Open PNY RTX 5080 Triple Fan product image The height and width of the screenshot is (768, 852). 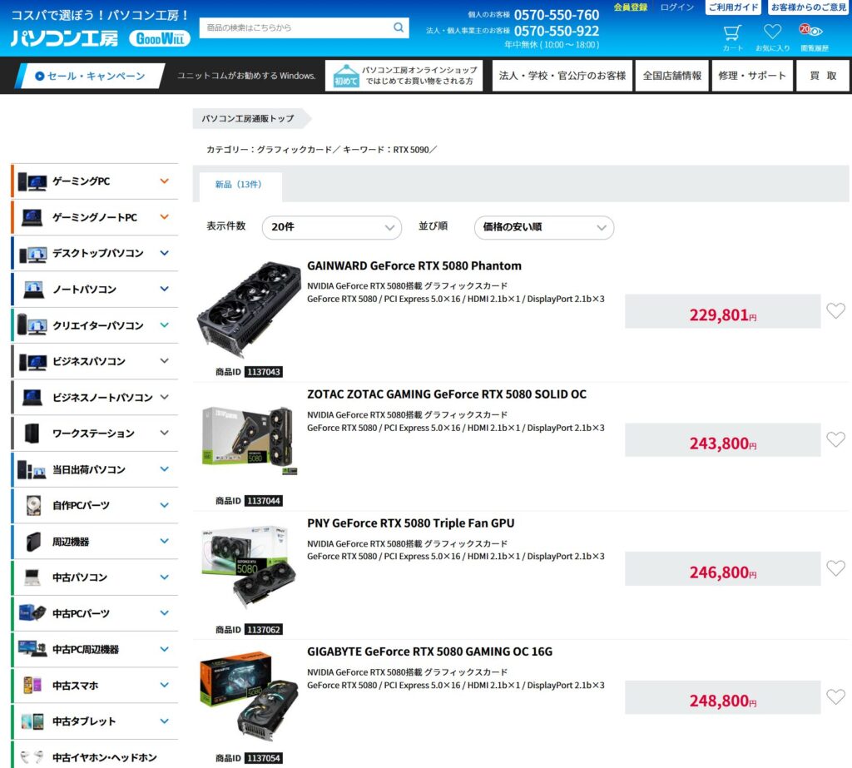pos(249,567)
